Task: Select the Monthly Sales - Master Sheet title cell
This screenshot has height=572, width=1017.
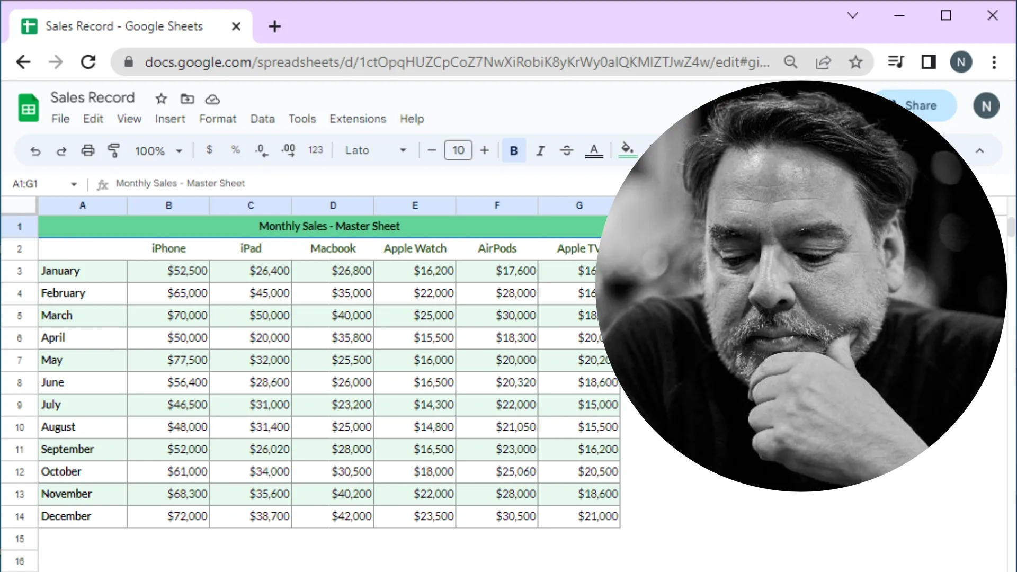Action: click(x=329, y=226)
